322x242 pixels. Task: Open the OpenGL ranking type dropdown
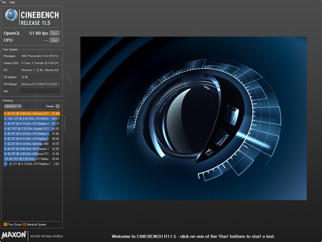click(13, 106)
